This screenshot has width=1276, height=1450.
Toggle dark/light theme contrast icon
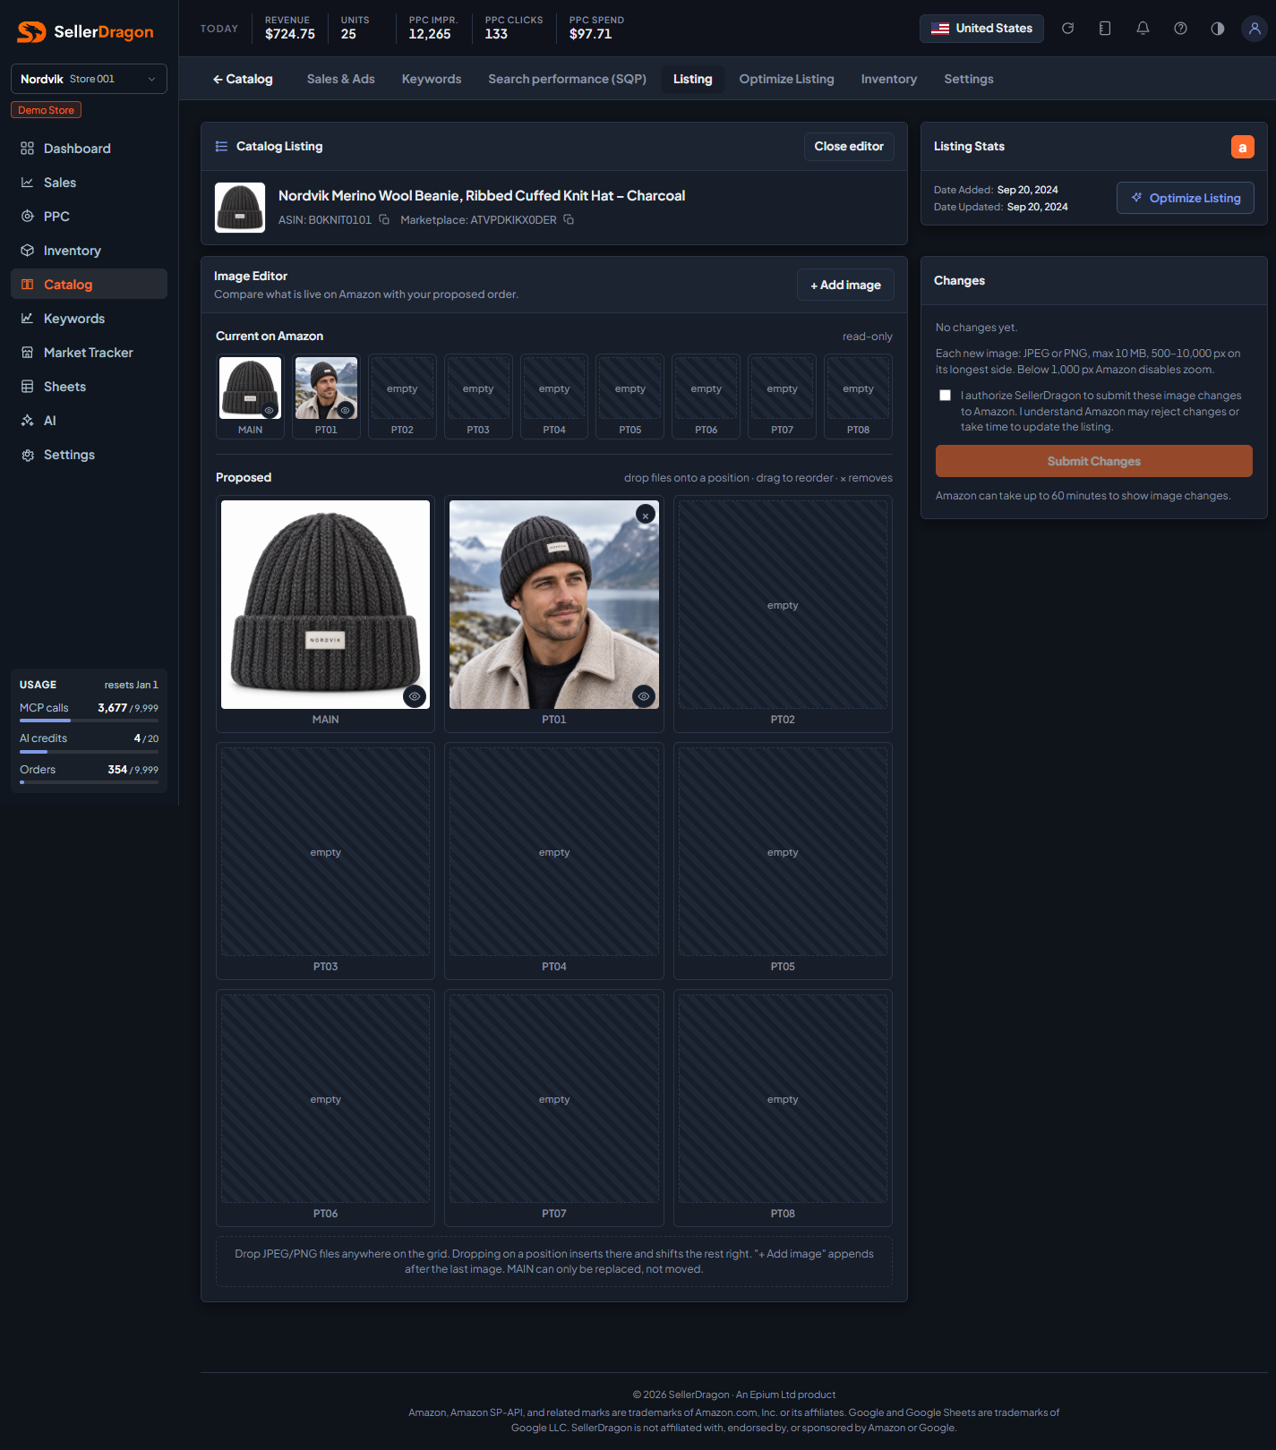click(1217, 29)
